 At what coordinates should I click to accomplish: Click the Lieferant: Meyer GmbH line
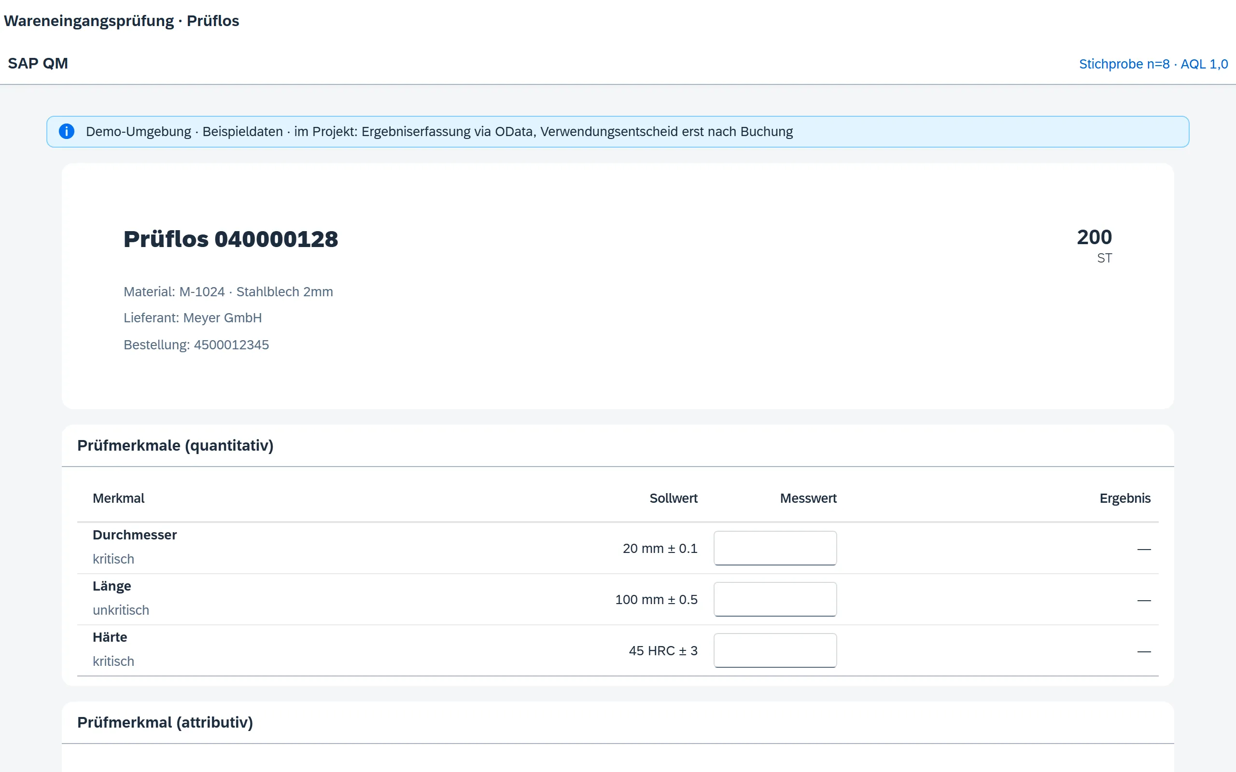(x=193, y=317)
